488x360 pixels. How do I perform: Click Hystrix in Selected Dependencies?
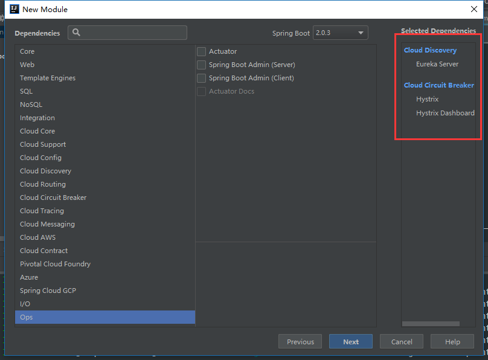[428, 99]
